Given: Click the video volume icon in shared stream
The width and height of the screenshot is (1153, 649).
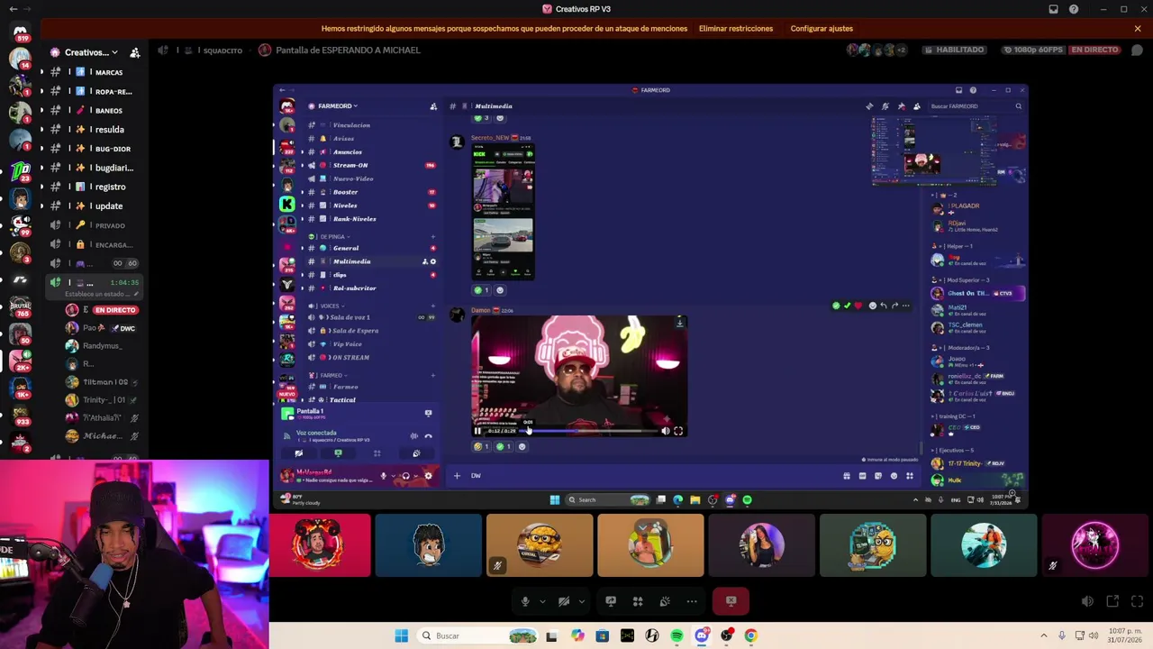Looking at the screenshot, I should click(666, 431).
